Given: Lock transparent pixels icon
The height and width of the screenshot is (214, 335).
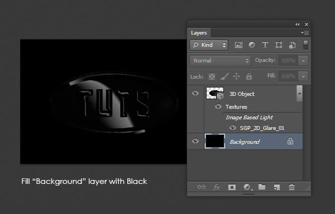Looking at the screenshot, I should [x=212, y=76].
